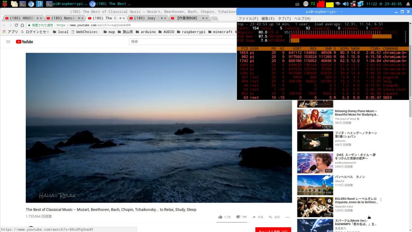Switch to the pi@raspberrypi terminal taskbar entry

[66, 4]
